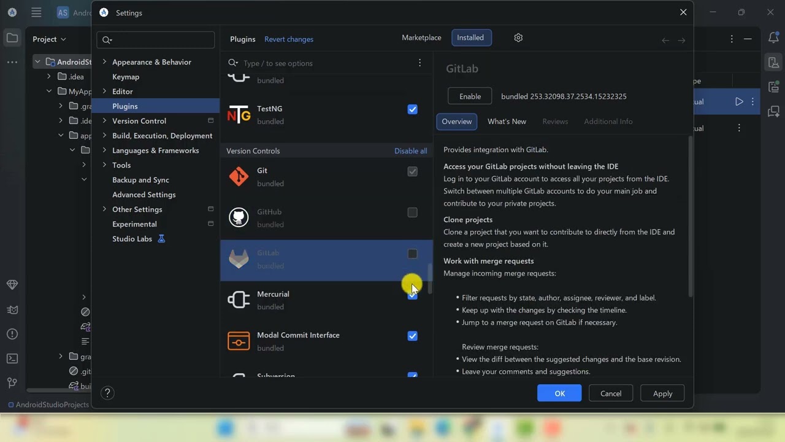Screen dimensions: 785x442
Task: Select Keymap in settings tree
Action: (x=126, y=77)
